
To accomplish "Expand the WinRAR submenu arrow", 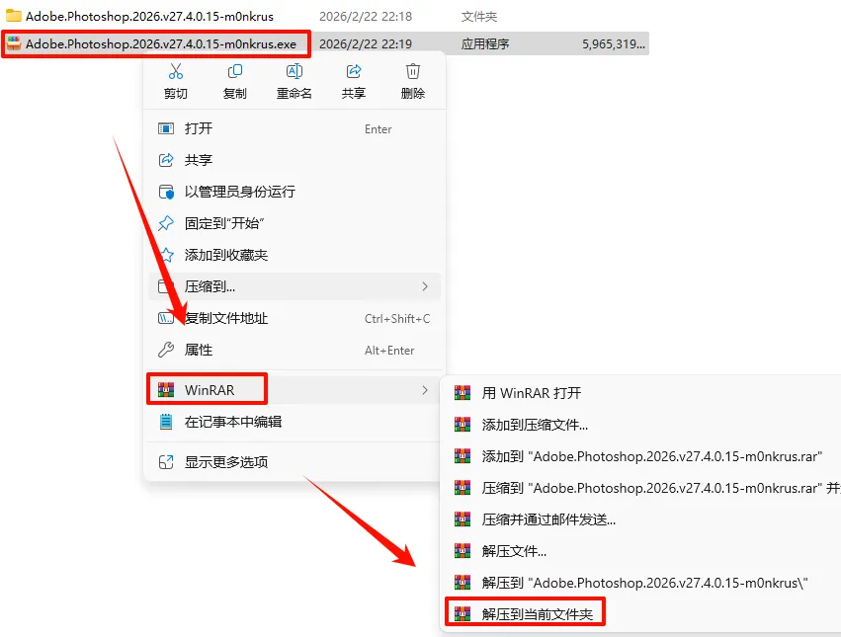I will [x=425, y=390].
